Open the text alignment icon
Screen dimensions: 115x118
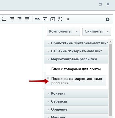click(x=27, y=19)
